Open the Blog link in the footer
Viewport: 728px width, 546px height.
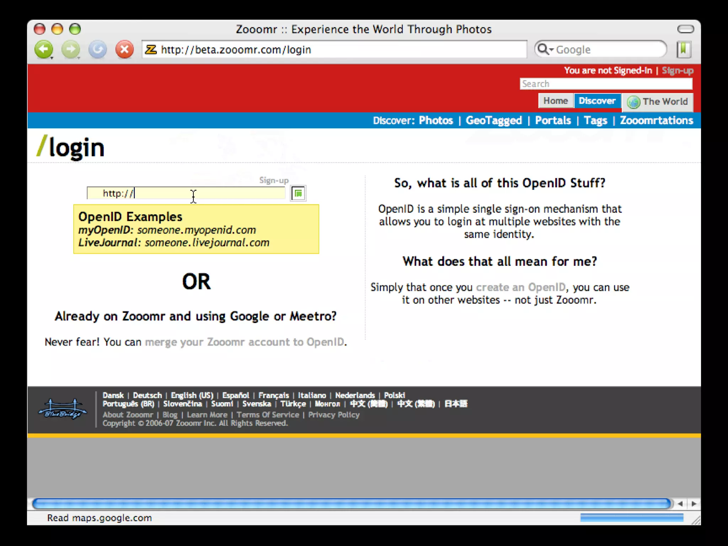click(x=170, y=415)
